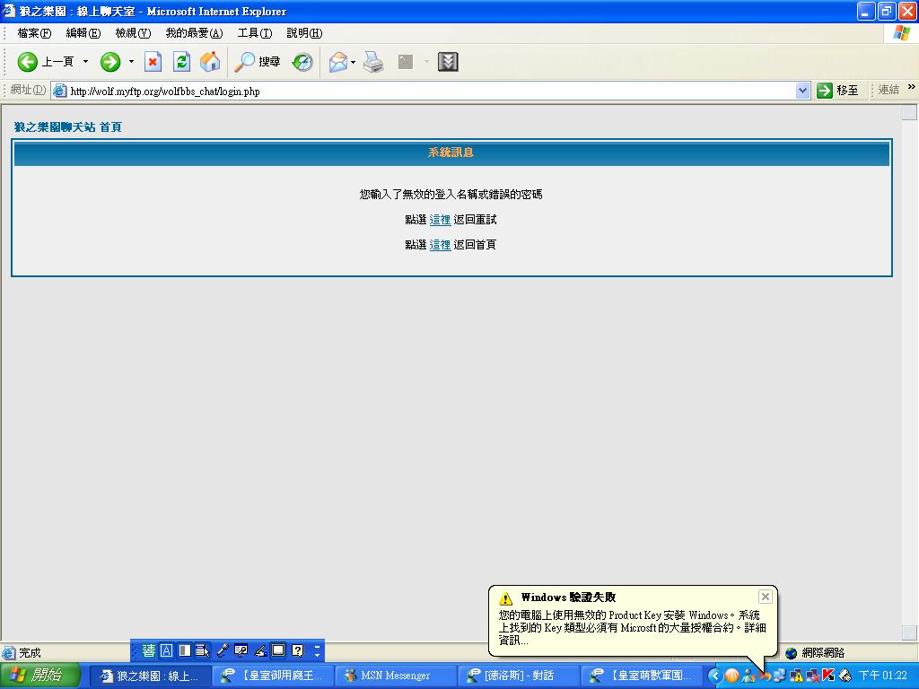Refresh the page with the Refresh icon
Image resolution: width=919 pixels, height=689 pixels.
(181, 62)
